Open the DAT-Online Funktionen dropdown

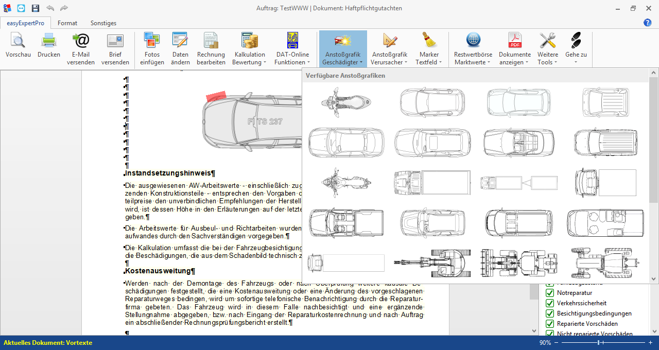coord(292,49)
